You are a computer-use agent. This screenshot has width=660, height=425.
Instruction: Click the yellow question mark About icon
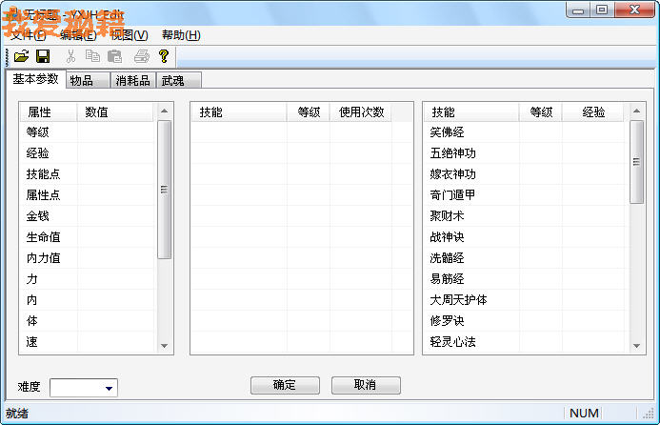(x=164, y=57)
